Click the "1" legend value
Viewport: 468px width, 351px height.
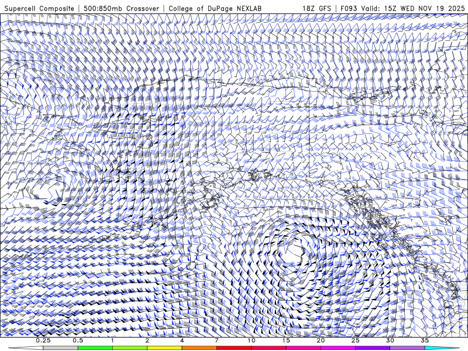click(112, 340)
